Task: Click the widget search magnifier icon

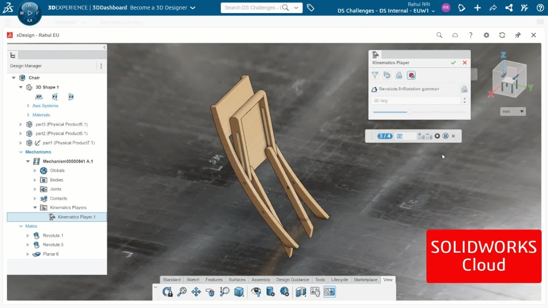Action: [x=440, y=35]
